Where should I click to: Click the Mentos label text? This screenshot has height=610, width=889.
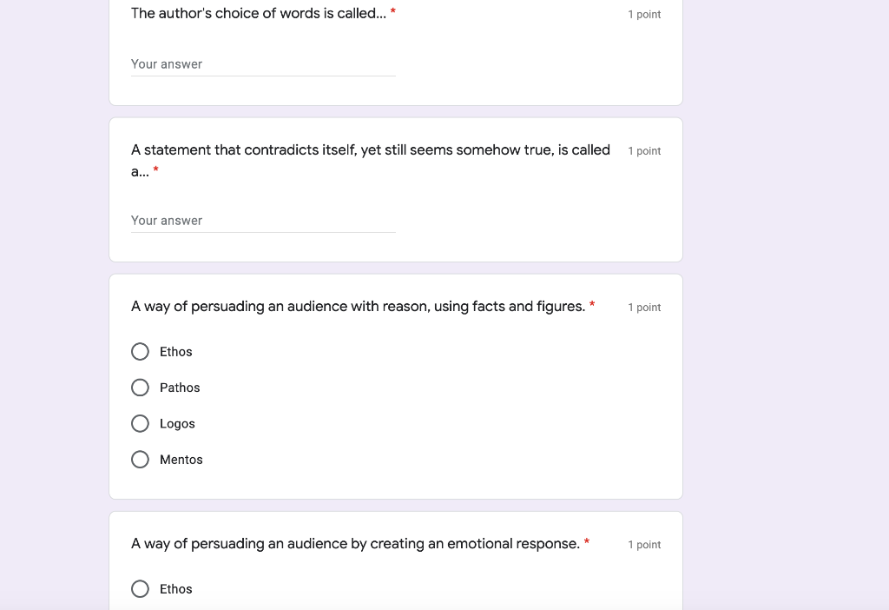(181, 459)
